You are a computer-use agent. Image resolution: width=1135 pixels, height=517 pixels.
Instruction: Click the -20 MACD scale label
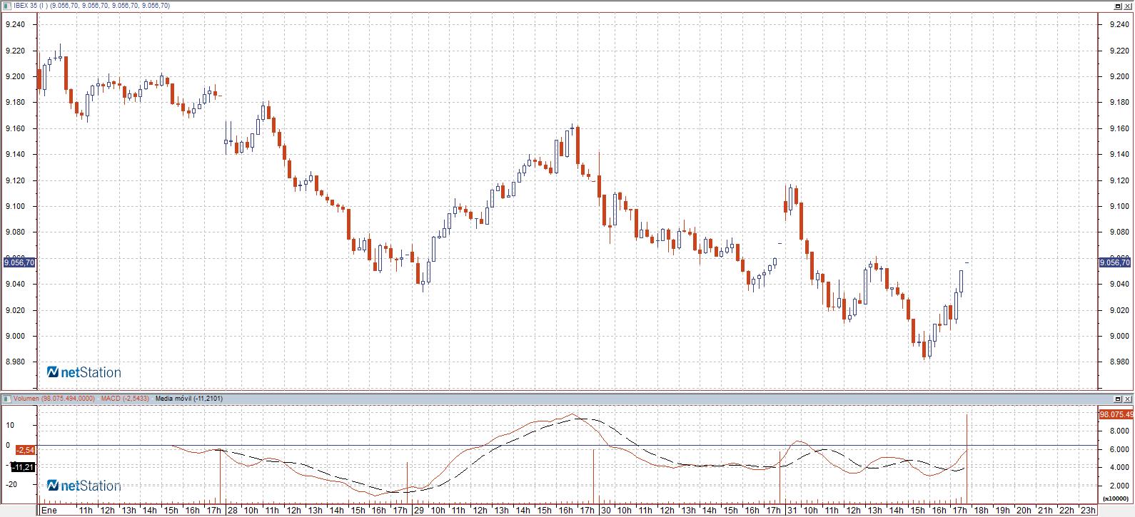click(11, 483)
